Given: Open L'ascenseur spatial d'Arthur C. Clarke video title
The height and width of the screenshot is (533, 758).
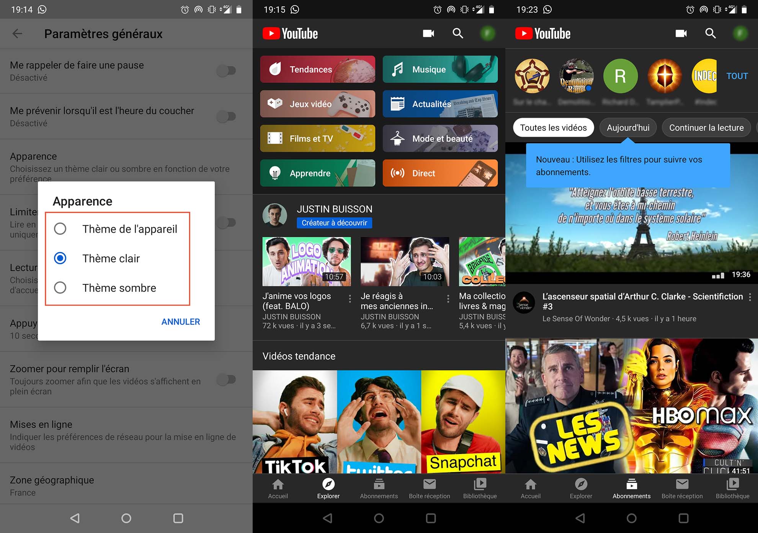Looking at the screenshot, I should pos(643,301).
